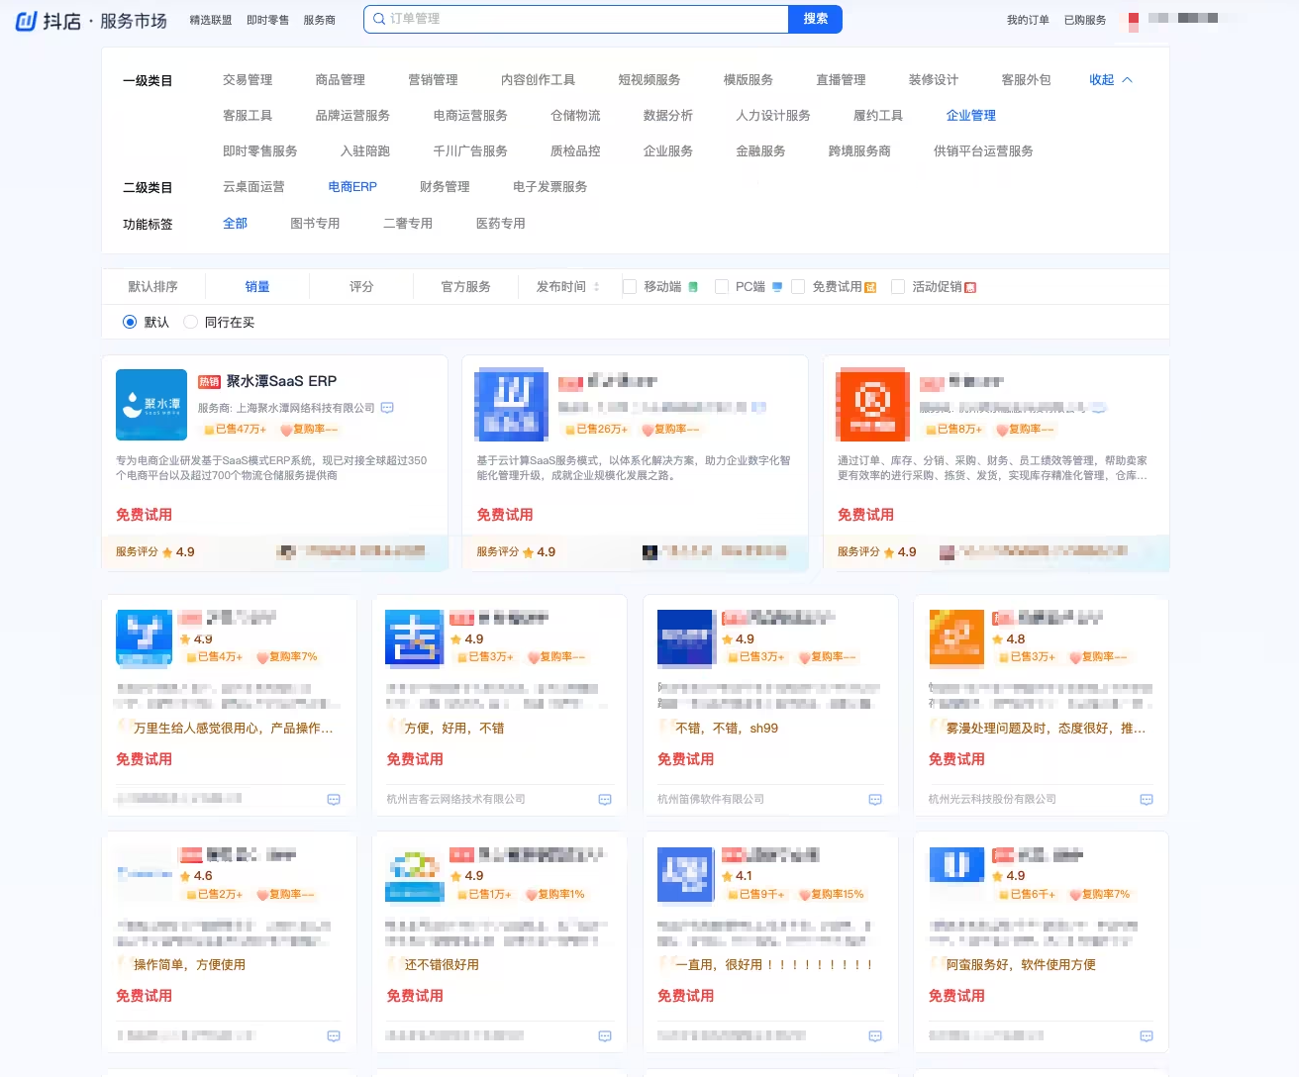Click message icon next to 杭州笛佛软件有限公司
The width and height of the screenshot is (1299, 1077).
(x=875, y=800)
